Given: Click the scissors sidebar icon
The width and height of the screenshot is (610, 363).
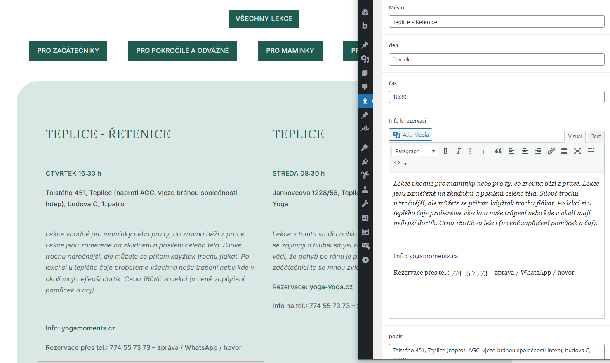Looking at the screenshot, I should point(365,175).
